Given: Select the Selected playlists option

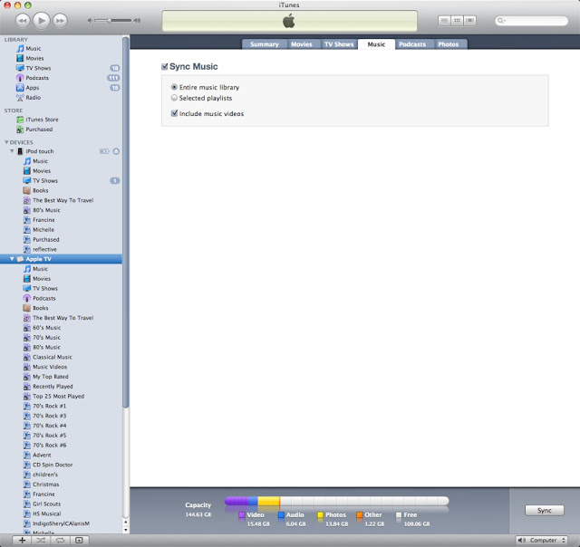Looking at the screenshot, I should click(x=174, y=98).
